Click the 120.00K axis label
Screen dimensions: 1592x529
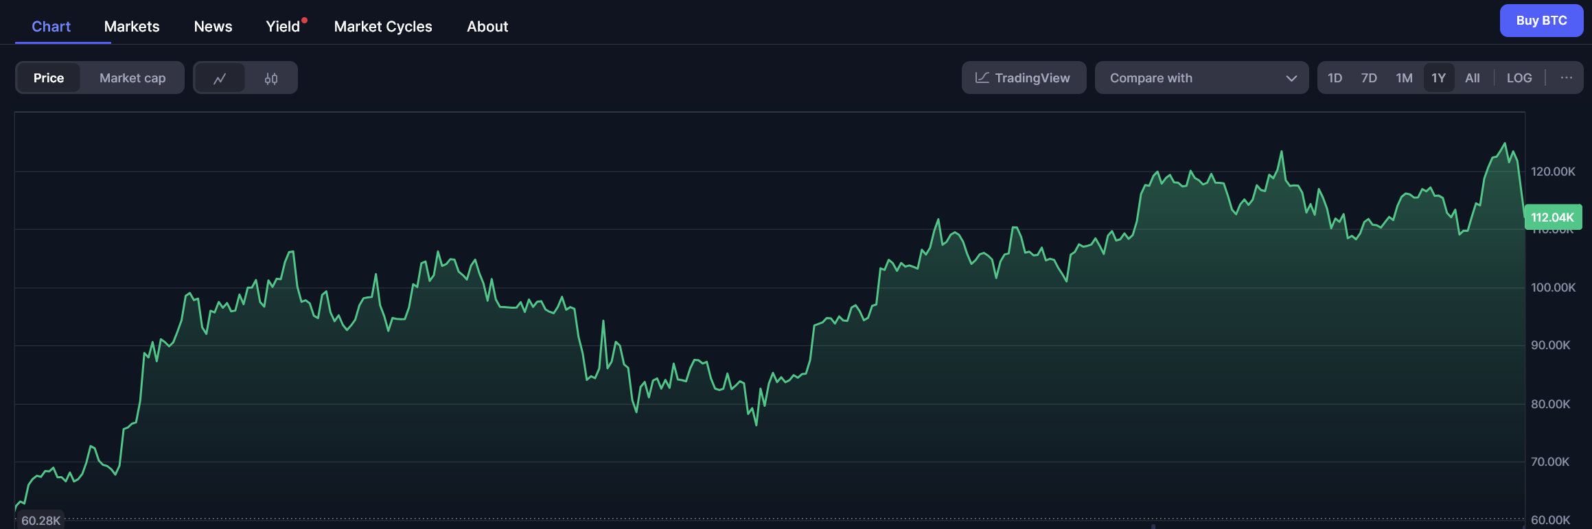coord(1553,172)
